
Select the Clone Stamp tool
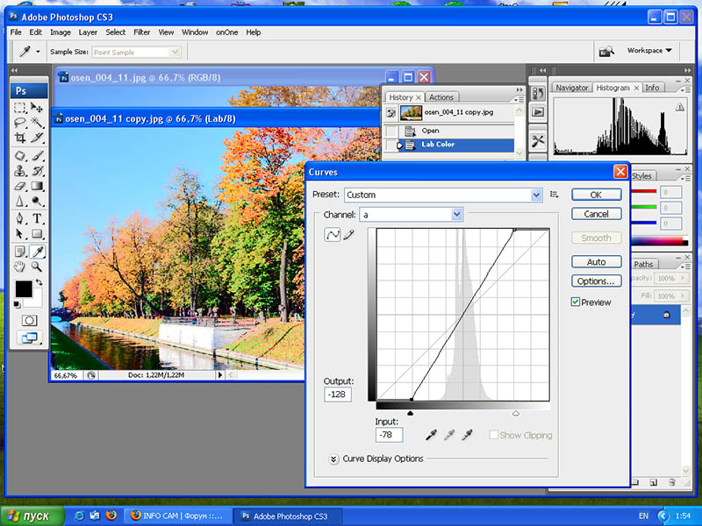[19, 171]
